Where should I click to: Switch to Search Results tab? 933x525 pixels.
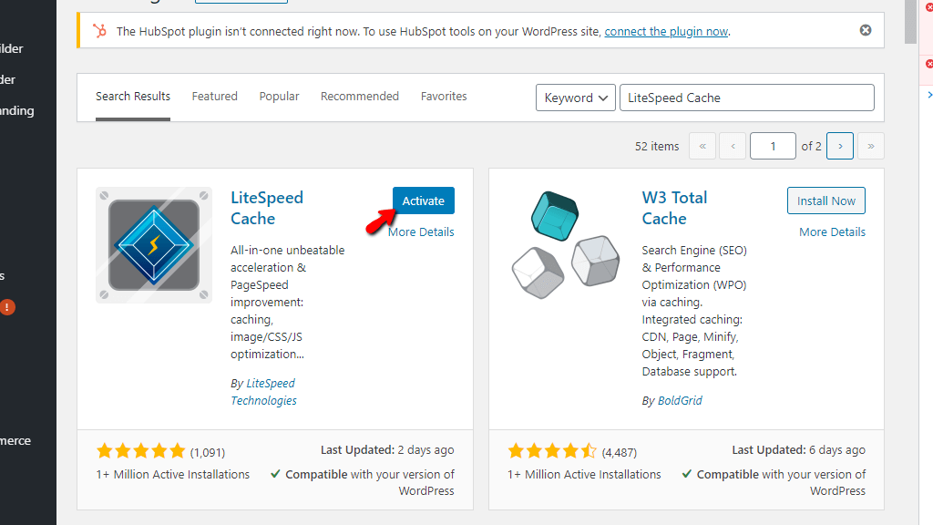[x=133, y=97]
